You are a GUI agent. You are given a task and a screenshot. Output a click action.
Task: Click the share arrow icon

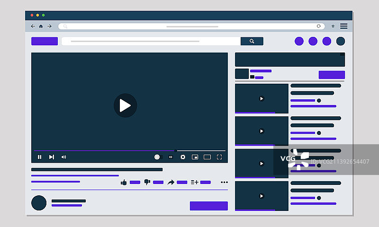[x=171, y=182]
